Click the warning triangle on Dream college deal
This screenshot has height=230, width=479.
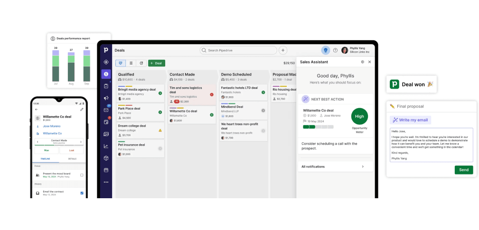click(160, 130)
